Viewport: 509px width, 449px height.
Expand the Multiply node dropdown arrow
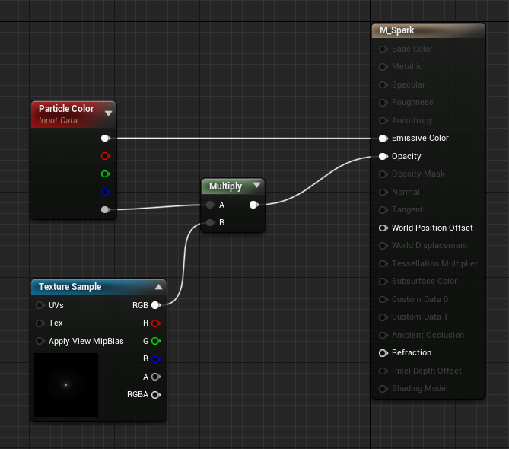[x=256, y=185]
